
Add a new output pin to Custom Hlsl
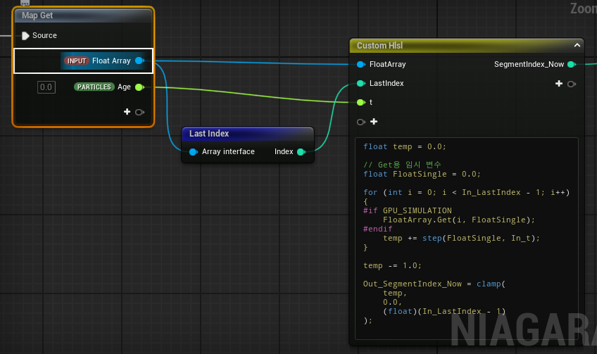(x=559, y=83)
